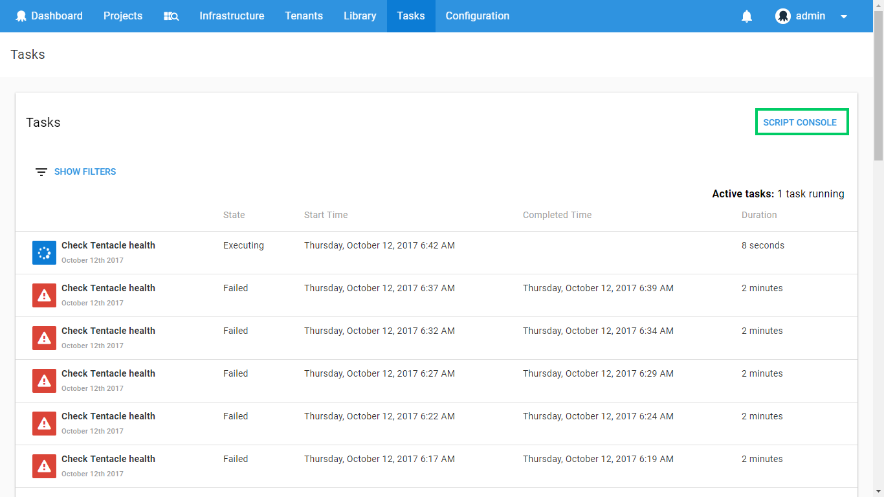Screen dimensions: 884x497
Task: Click the Octopus logo beside Dashboard
Action: click(x=21, y=16)
